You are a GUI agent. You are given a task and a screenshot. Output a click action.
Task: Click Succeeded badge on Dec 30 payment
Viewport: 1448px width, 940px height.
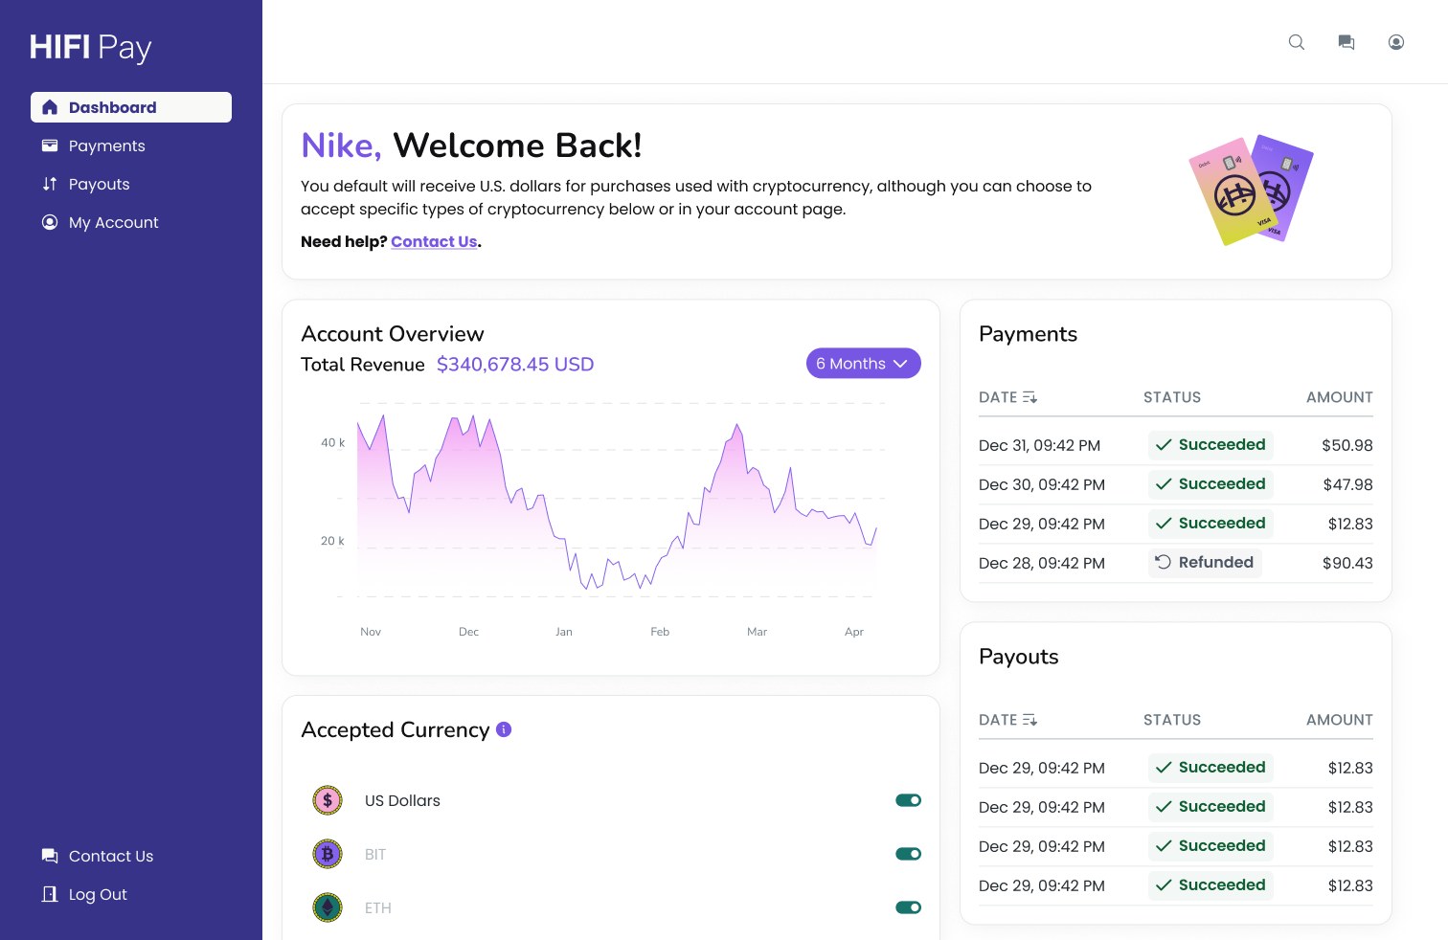(1210, 484)
